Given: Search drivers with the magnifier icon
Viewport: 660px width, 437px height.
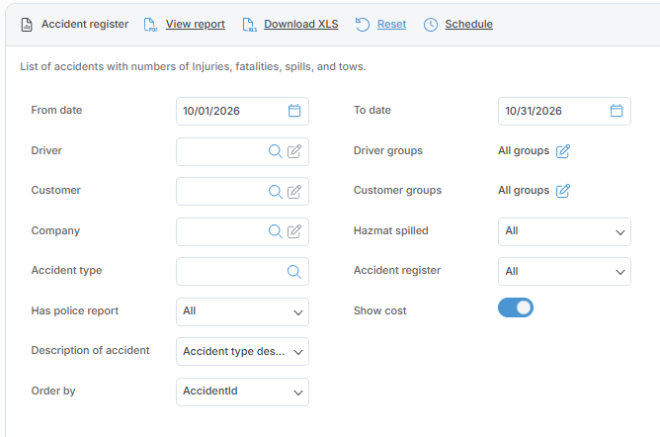Looking at the screenshot, I should click(x=276, y=151).
